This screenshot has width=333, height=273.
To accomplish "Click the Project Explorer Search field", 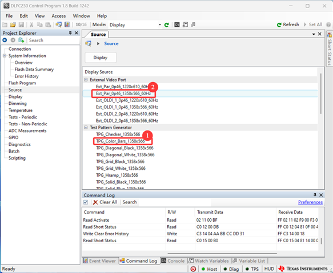I will click(53, 40).
